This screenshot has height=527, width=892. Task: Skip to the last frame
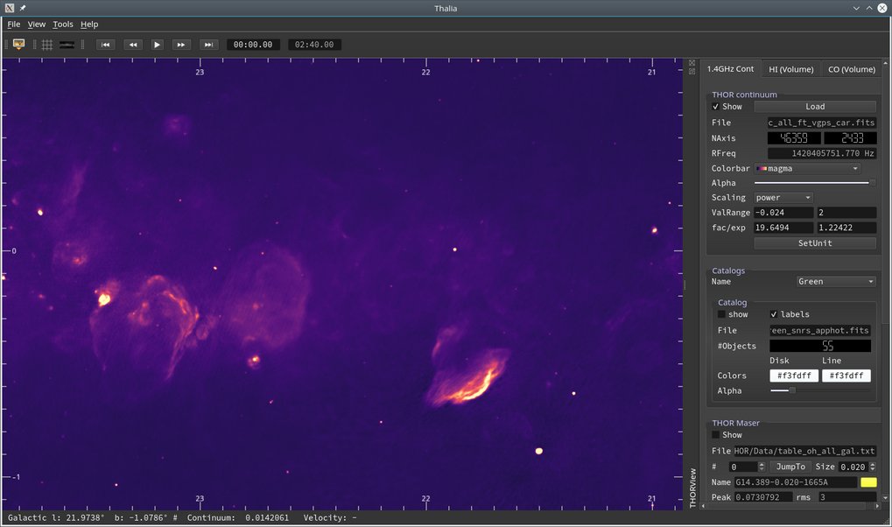point(207,44)
